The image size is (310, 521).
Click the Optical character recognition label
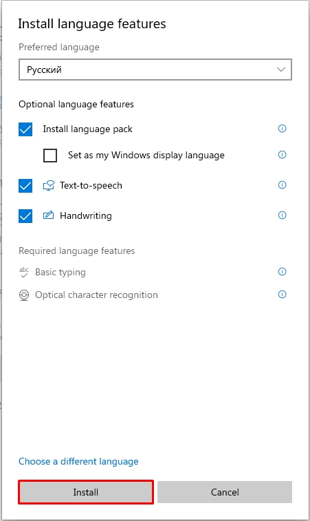click(x=96, y=295)
